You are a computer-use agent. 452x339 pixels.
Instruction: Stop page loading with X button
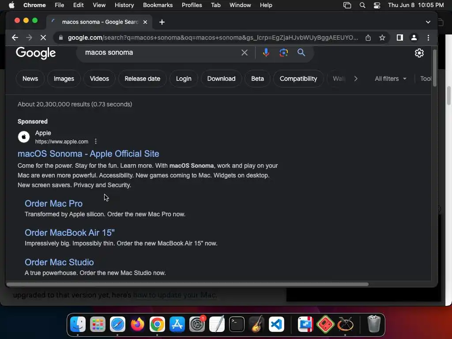(x=43, y=38)
